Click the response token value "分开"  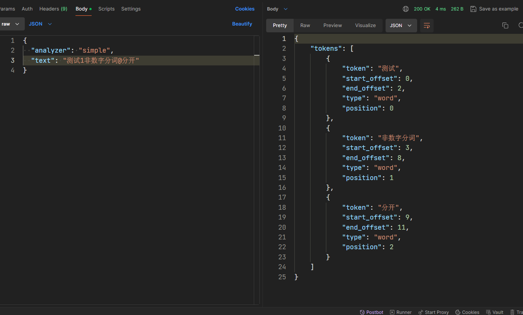pos(388,207)
